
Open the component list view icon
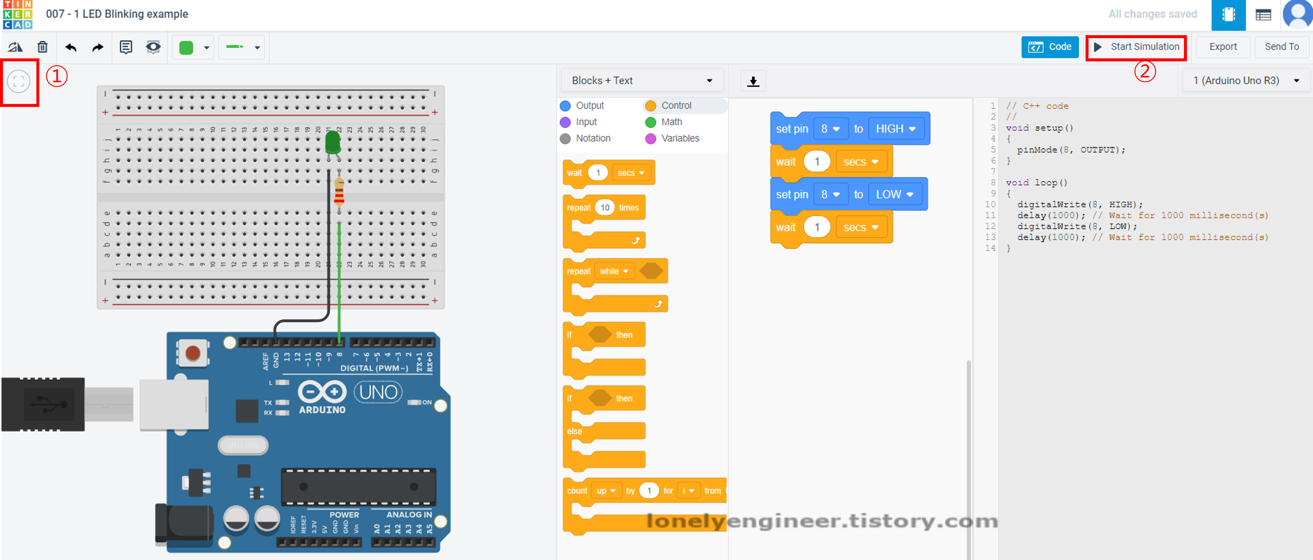pos(1263,15)
